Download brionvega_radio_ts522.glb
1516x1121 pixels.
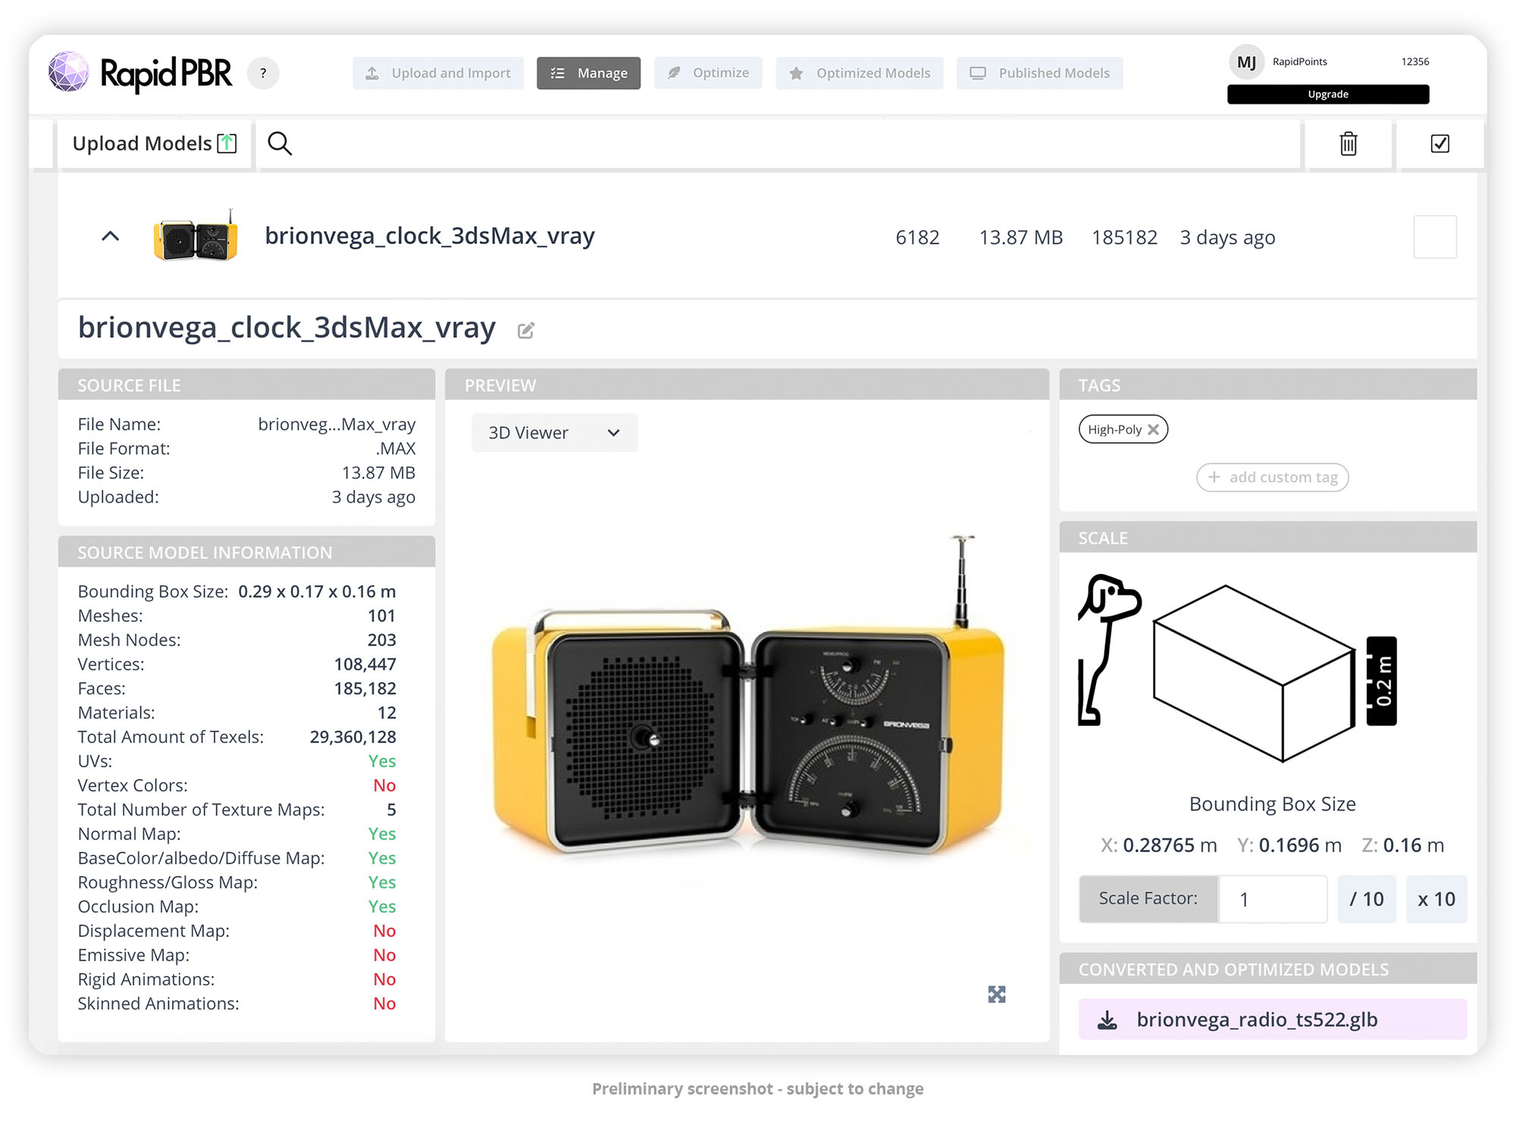click(1273, 1020)
